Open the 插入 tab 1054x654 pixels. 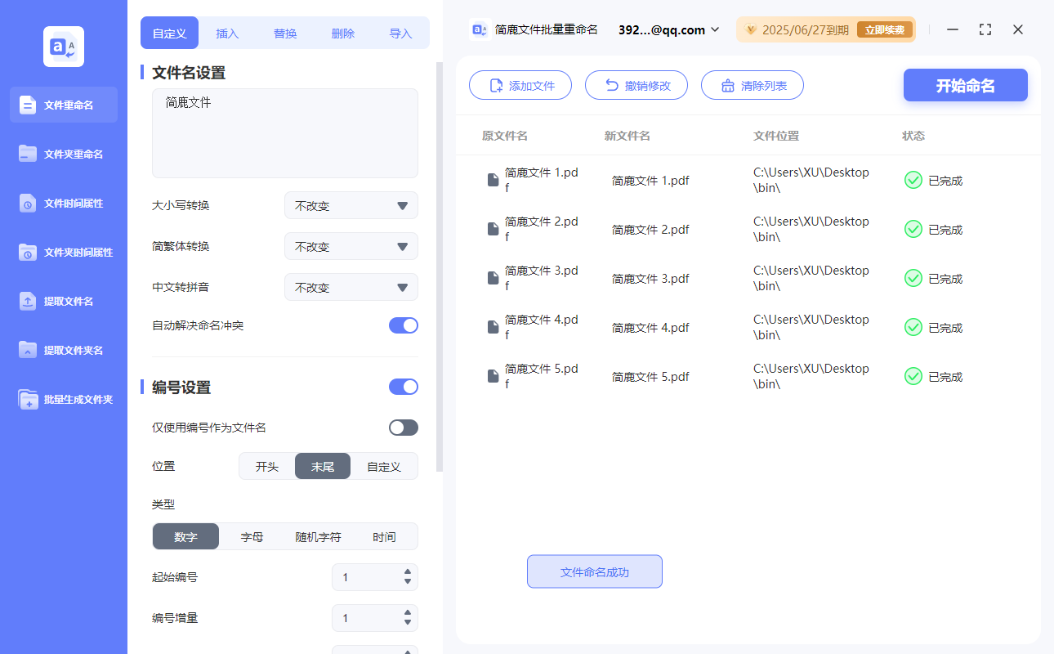click(226, 33)
